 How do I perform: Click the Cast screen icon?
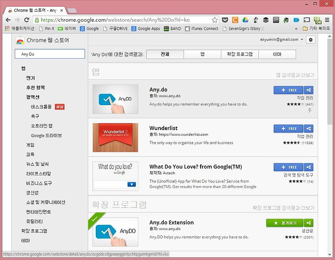point(307,20)
